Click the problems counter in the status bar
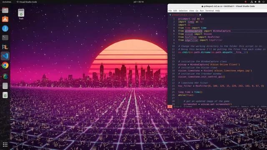 [x=177, y=107]
